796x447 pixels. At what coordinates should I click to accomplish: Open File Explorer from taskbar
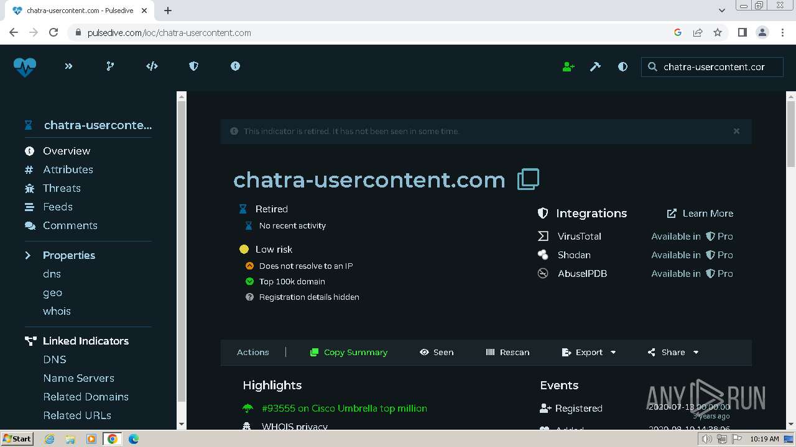[x=70, y=439]
